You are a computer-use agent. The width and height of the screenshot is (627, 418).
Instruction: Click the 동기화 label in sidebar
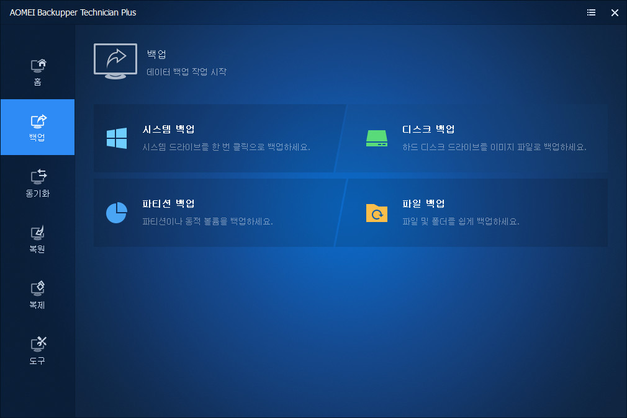(38, 193)
